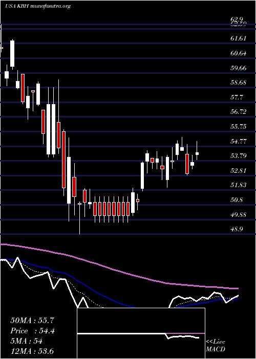Screen dimensions: 256x359
Task: Select the 54.77 price axis label
Action: click(239, 141)
